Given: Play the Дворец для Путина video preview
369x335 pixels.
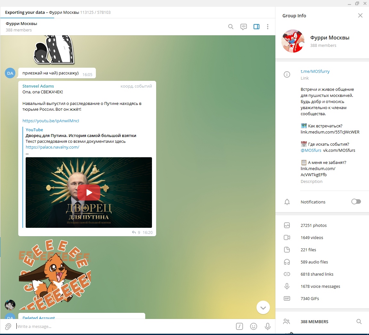Looking at the screenshot, I should (89, 193).
